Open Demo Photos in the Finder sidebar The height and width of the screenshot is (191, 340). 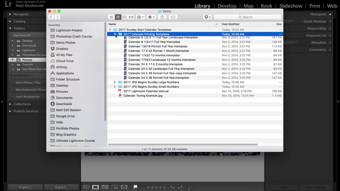(x=66, y=43)
